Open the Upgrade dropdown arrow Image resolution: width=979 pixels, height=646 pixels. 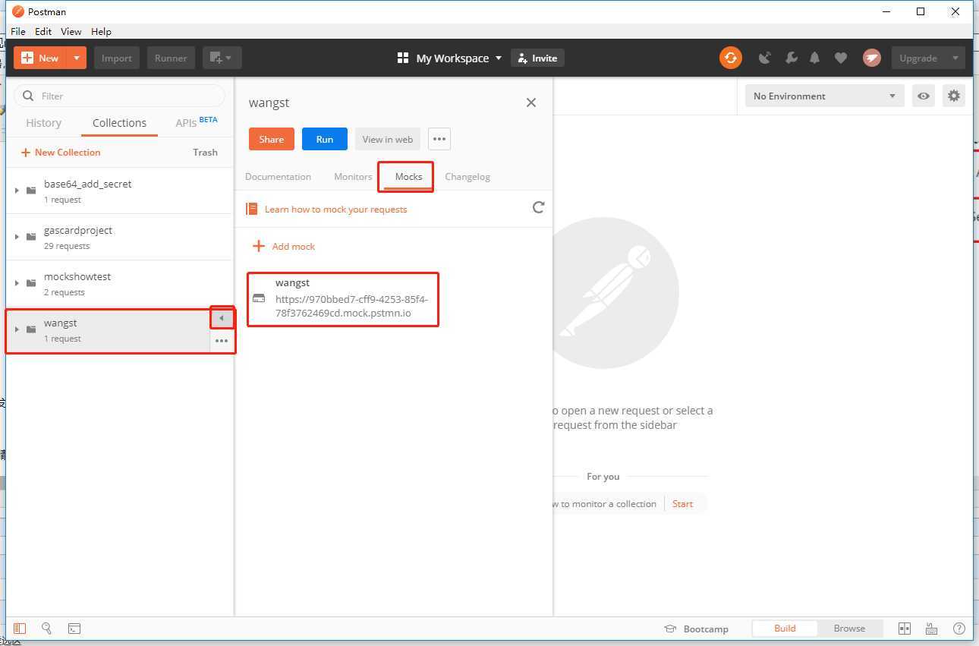(x=955, y=58)
